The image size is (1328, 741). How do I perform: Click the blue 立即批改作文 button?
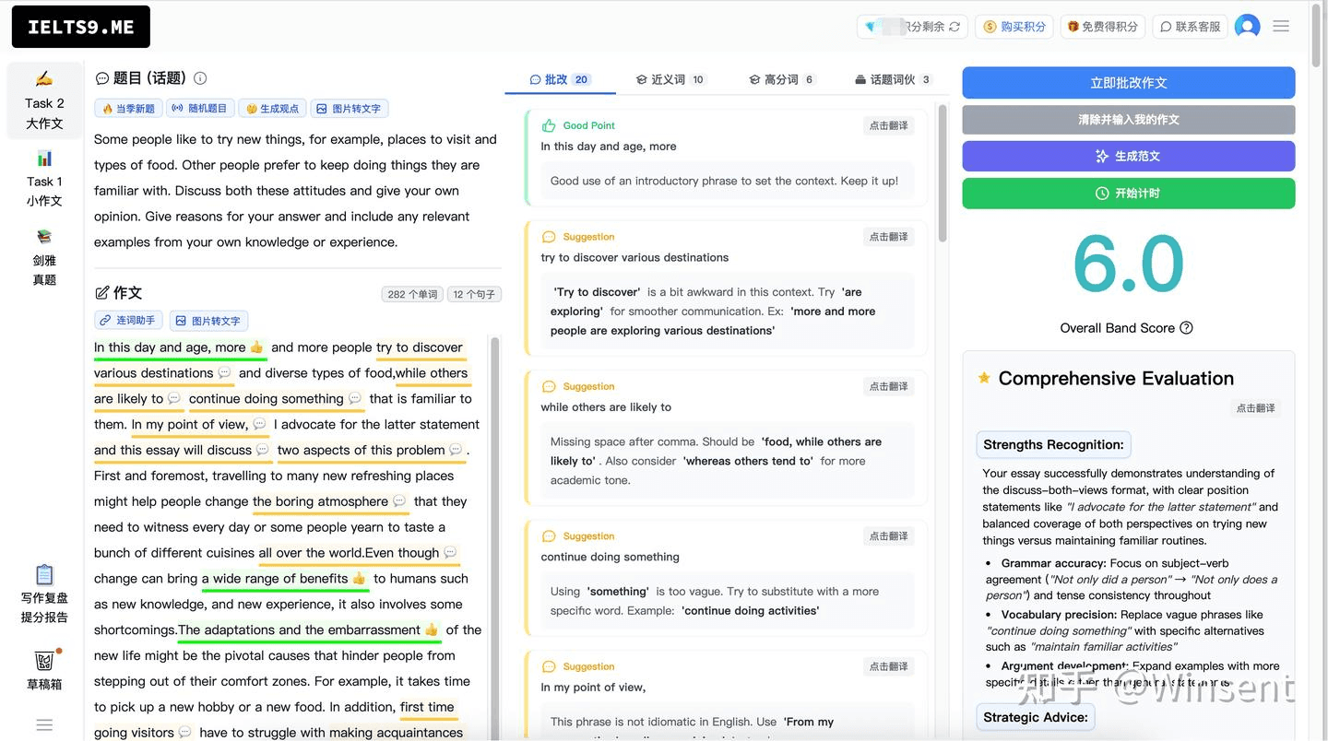coord(1128,83)
